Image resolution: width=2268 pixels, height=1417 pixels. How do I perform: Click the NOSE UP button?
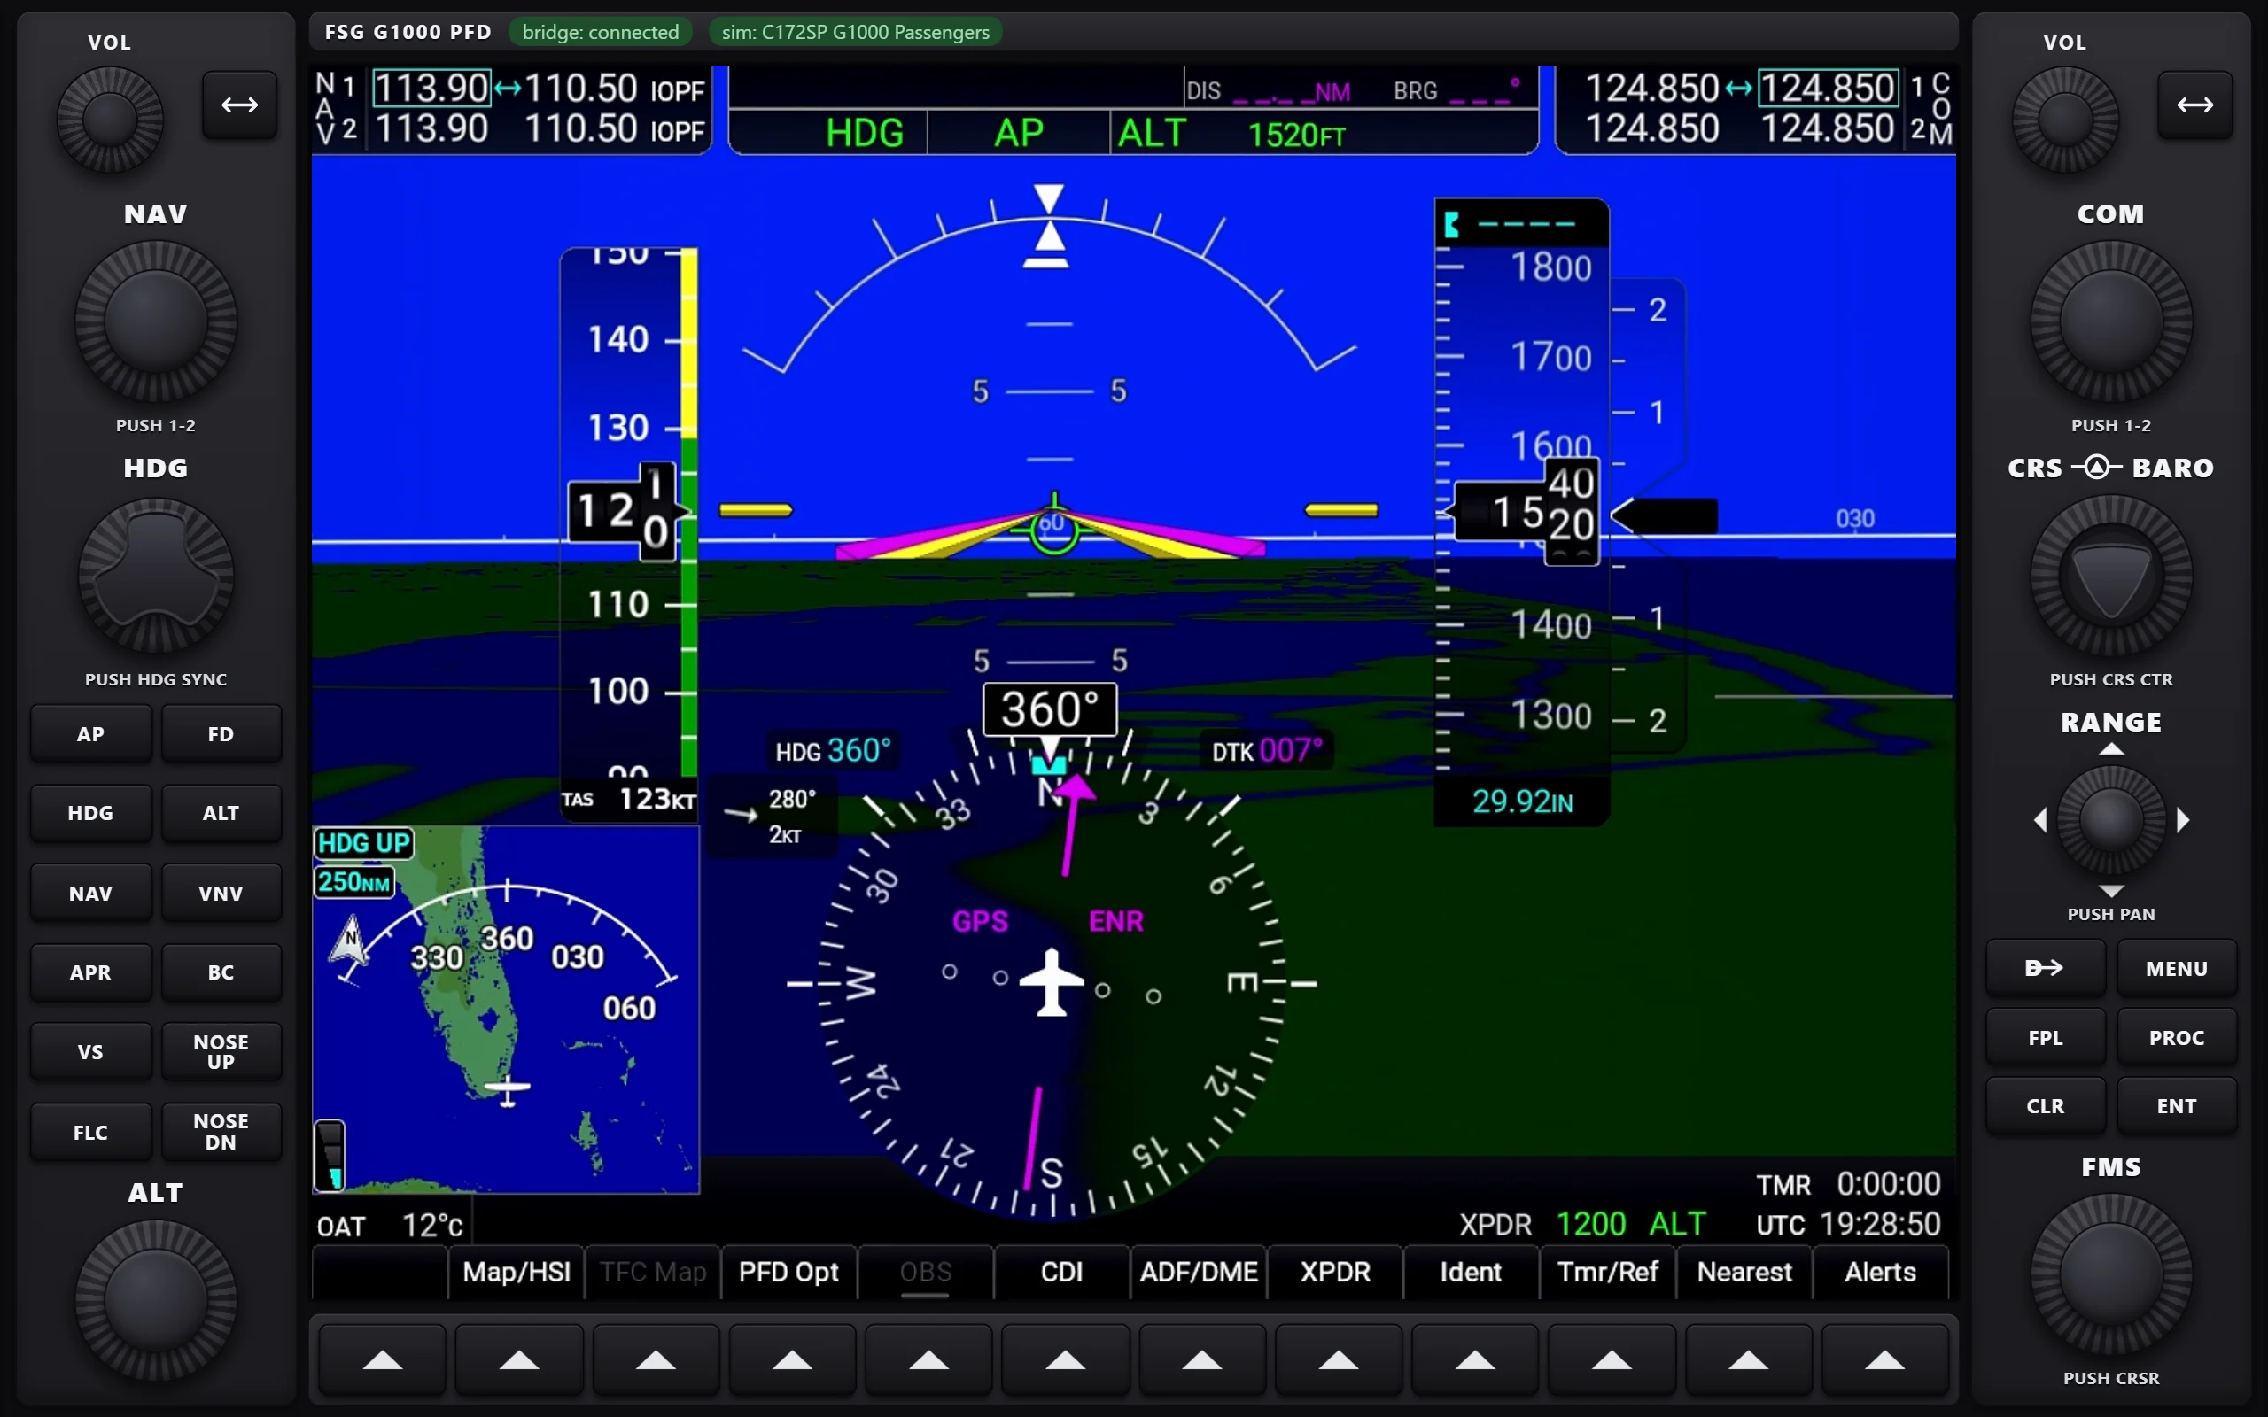[221, 1051]
